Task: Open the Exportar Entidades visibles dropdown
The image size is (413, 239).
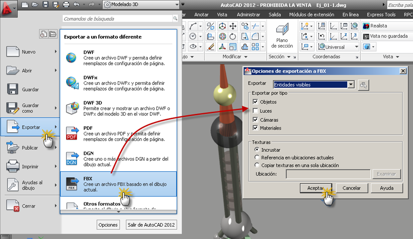Action: (x=351, y=85)
